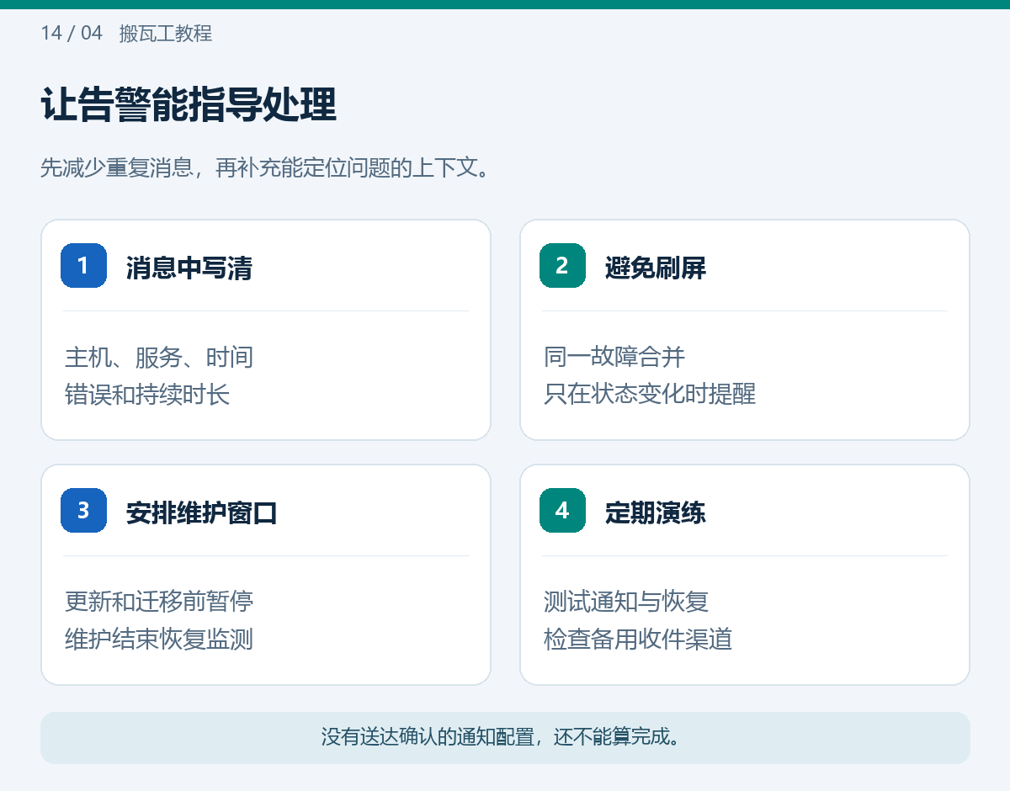This screenshot has width=1010, height=791.
Task: Click the line 检查备用收件渠道
Action: click(638, 640)
